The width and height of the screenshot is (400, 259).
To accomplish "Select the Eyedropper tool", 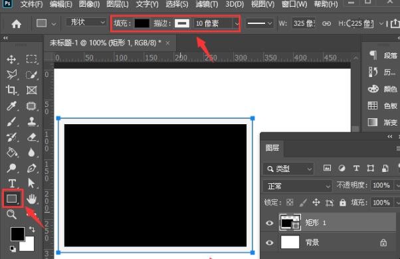I will point(11,106).
